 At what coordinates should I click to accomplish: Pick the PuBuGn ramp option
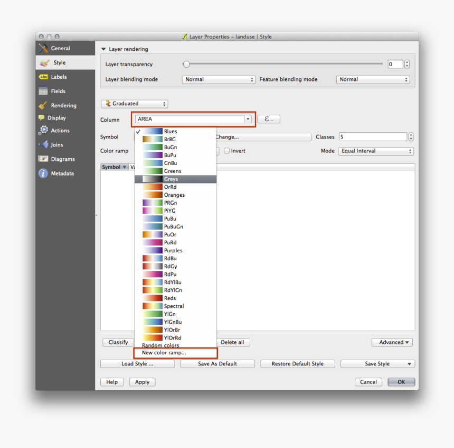pyautogui.click(x=175, y=226)
